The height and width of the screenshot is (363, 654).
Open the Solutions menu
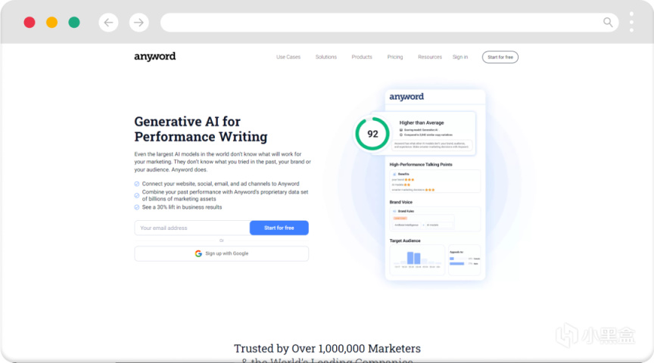[x=325, y=57]
